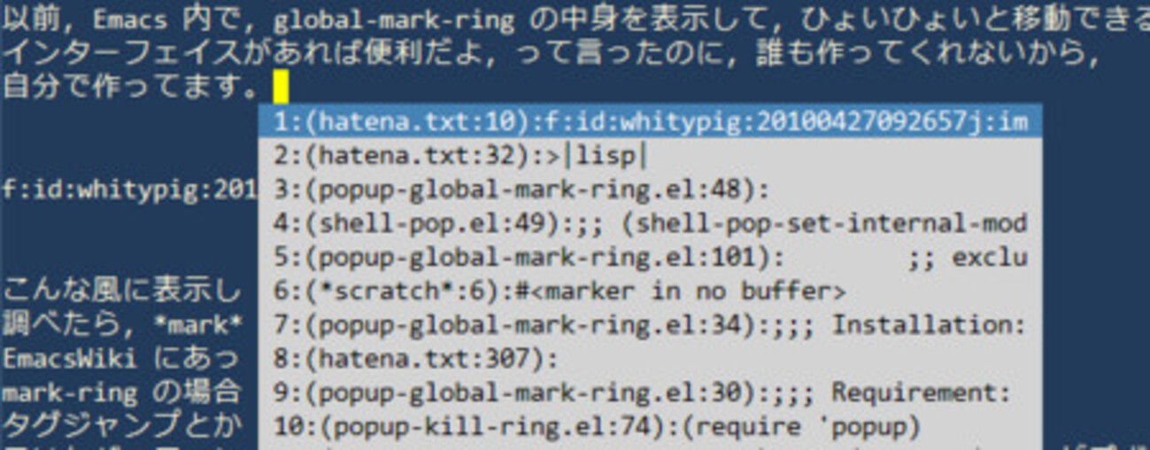Screen dimensions: 1150x450
Task: Click the mark-ring の場合 line
Action: point(120,392)
